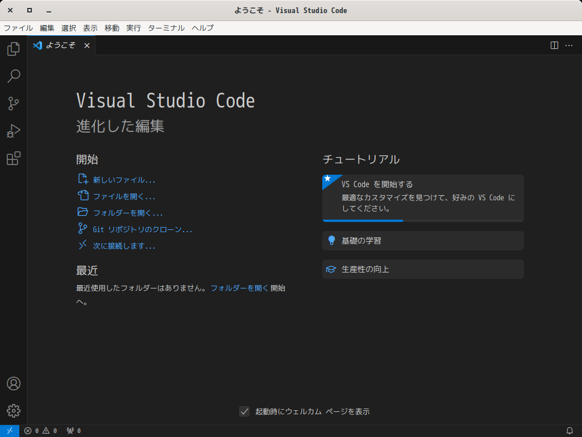
Task: Split the editor to the right
Action: click(x=554, y=46)
